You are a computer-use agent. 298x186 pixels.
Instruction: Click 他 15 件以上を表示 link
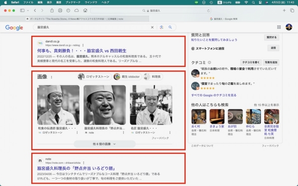click(266, 105)
